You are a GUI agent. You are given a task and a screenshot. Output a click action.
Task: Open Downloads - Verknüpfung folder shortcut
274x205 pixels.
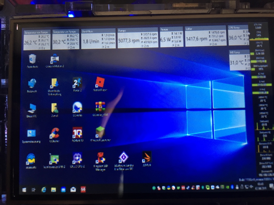(x=54, y=87)
